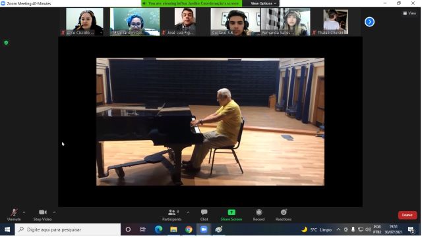
Task: Open Microsoft Edge from taskbar
Action: point(158,229)
